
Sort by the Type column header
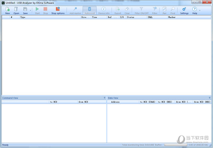tap(50, 17)
